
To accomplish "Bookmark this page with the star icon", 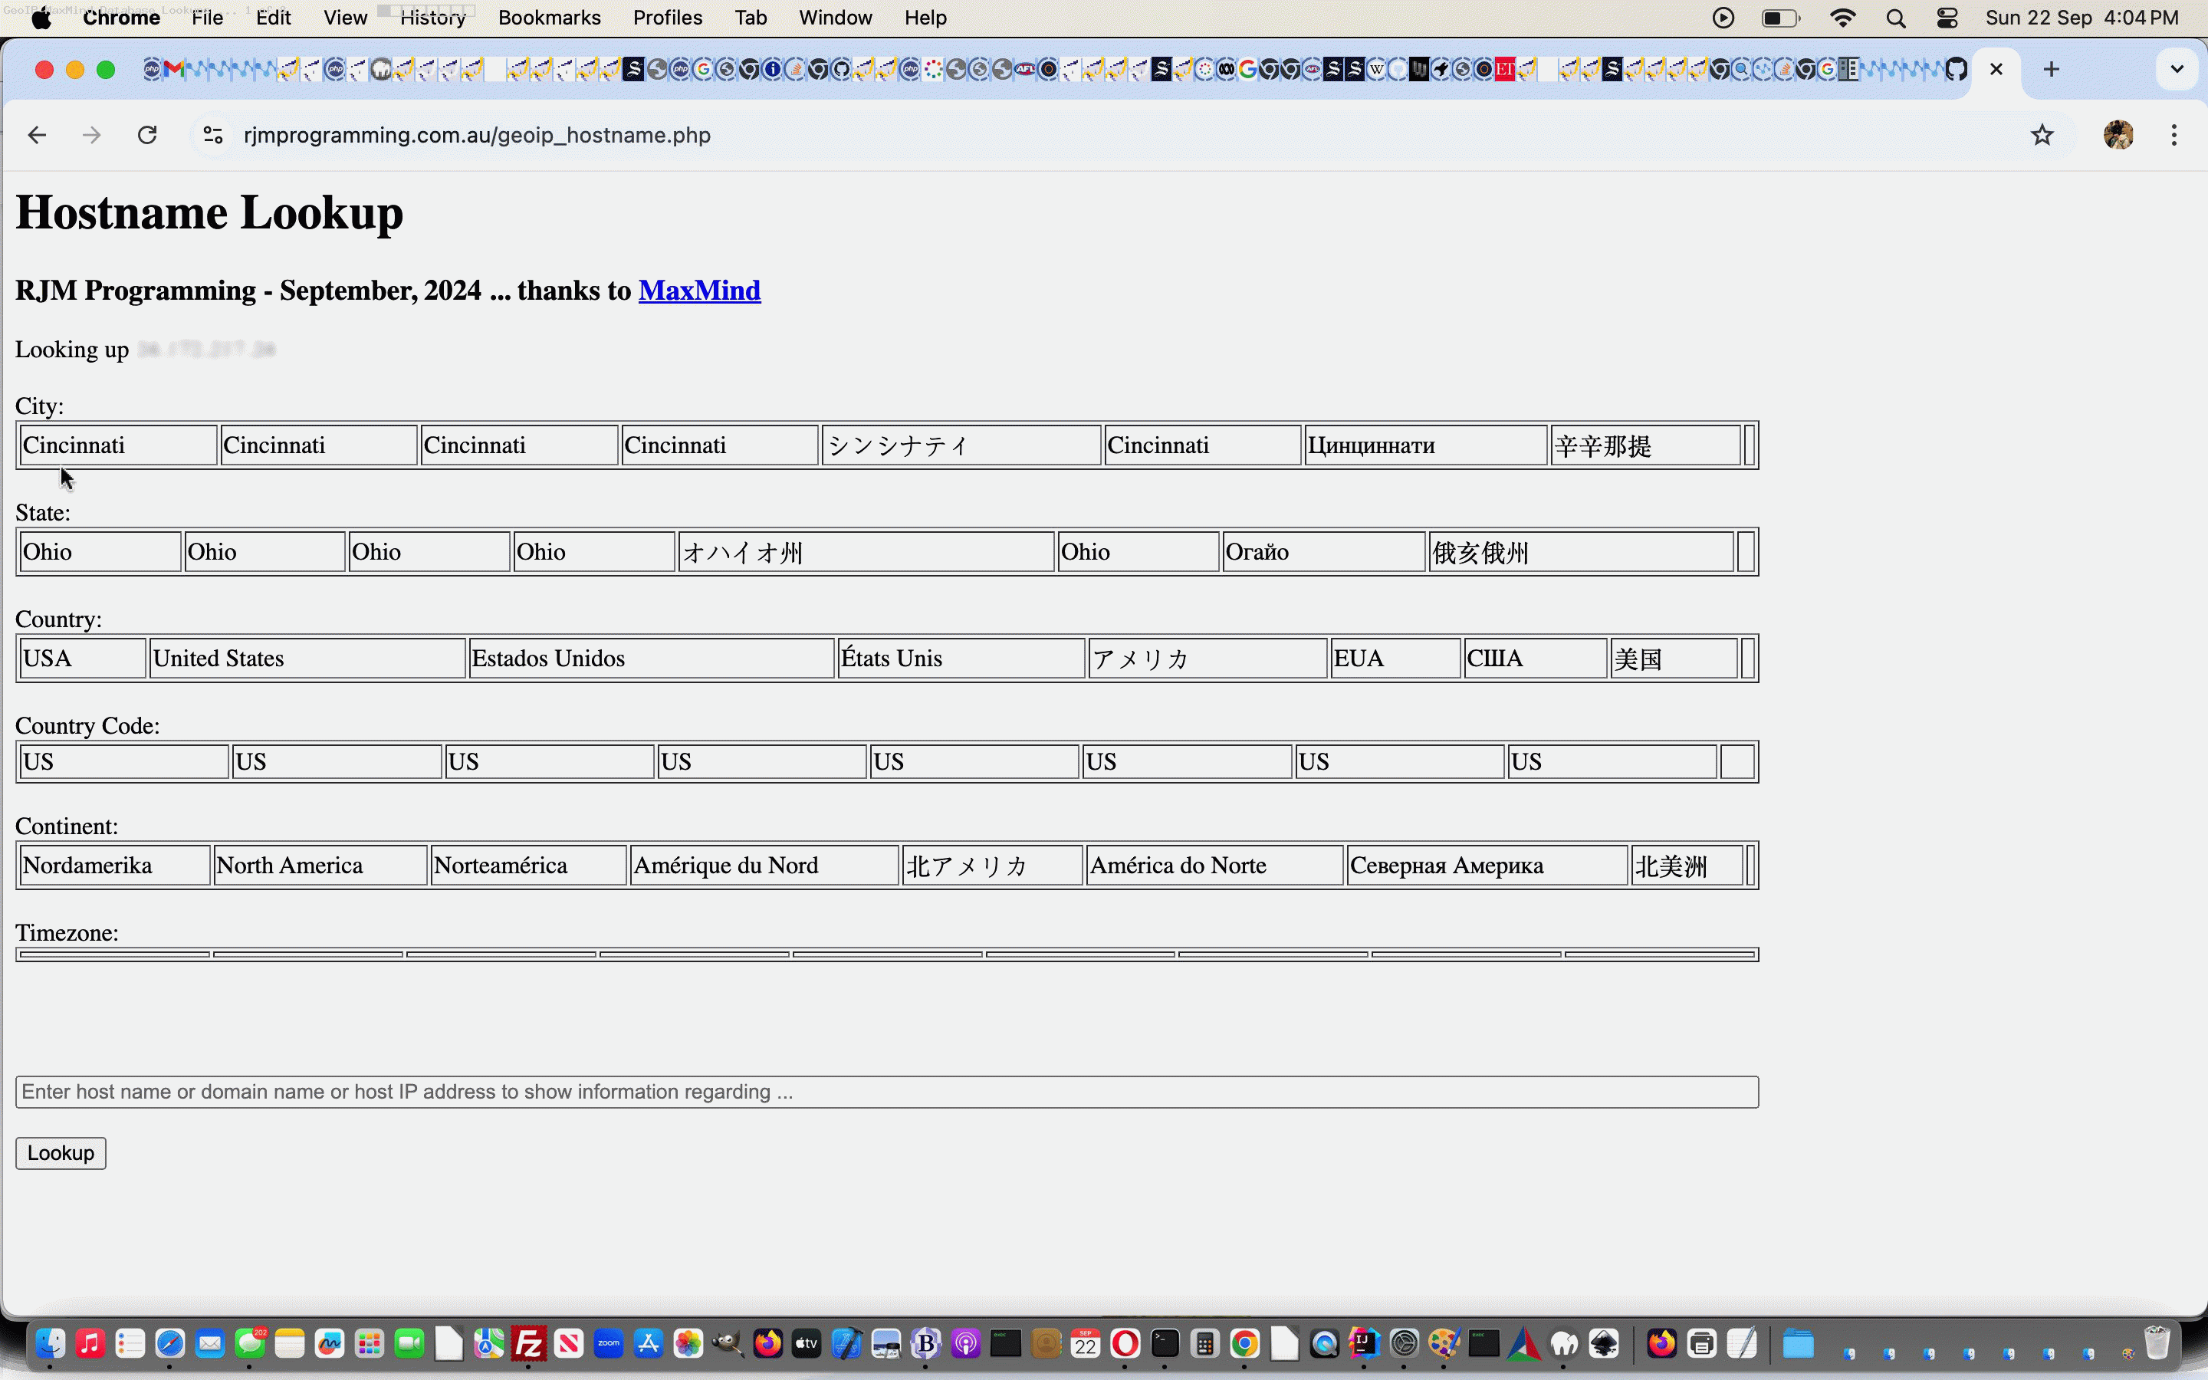I will tap(2042, 135).
